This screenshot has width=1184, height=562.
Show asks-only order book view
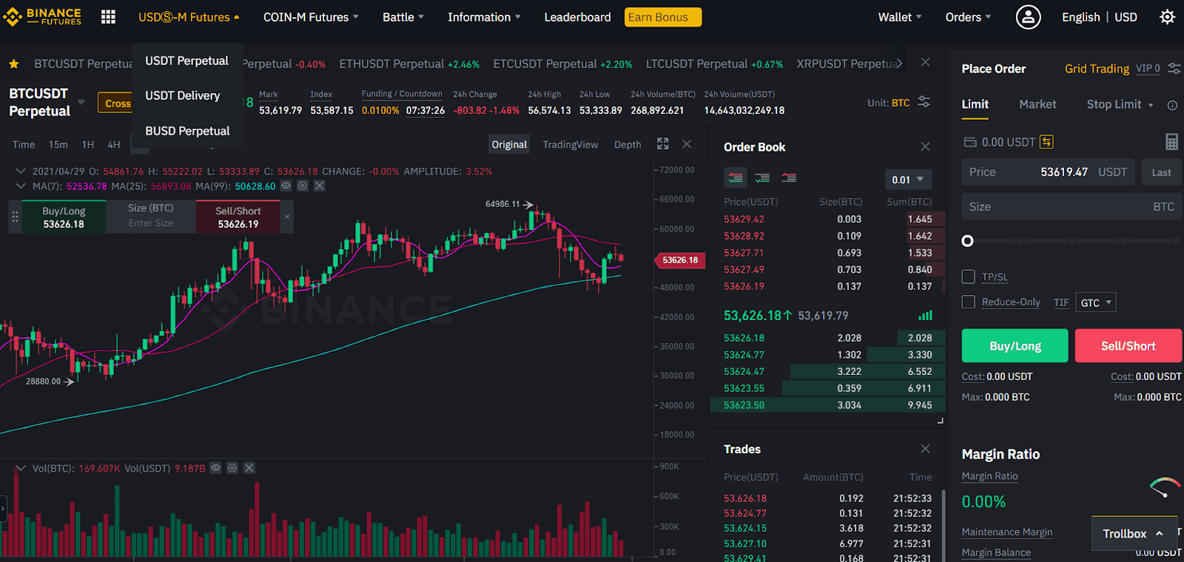pos(789,177)
